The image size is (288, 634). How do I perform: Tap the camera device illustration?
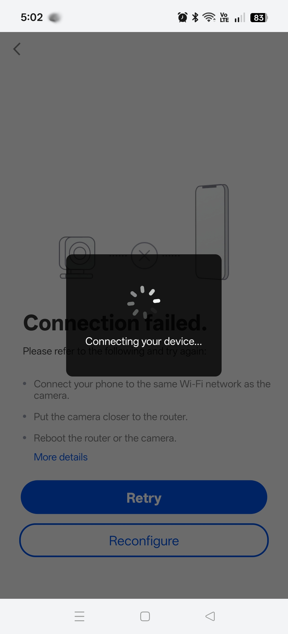[x=77, y=257]
